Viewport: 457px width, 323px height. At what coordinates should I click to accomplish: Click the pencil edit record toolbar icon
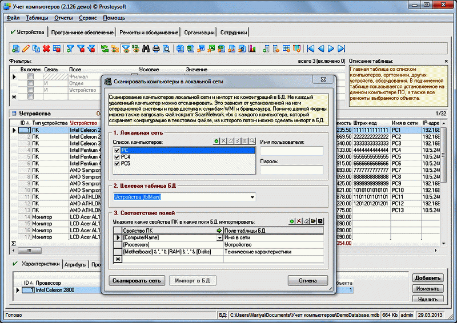26,49
